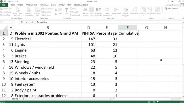Import data From Access
Viewport: 184px width, 103px height.
tap(6, 9)
